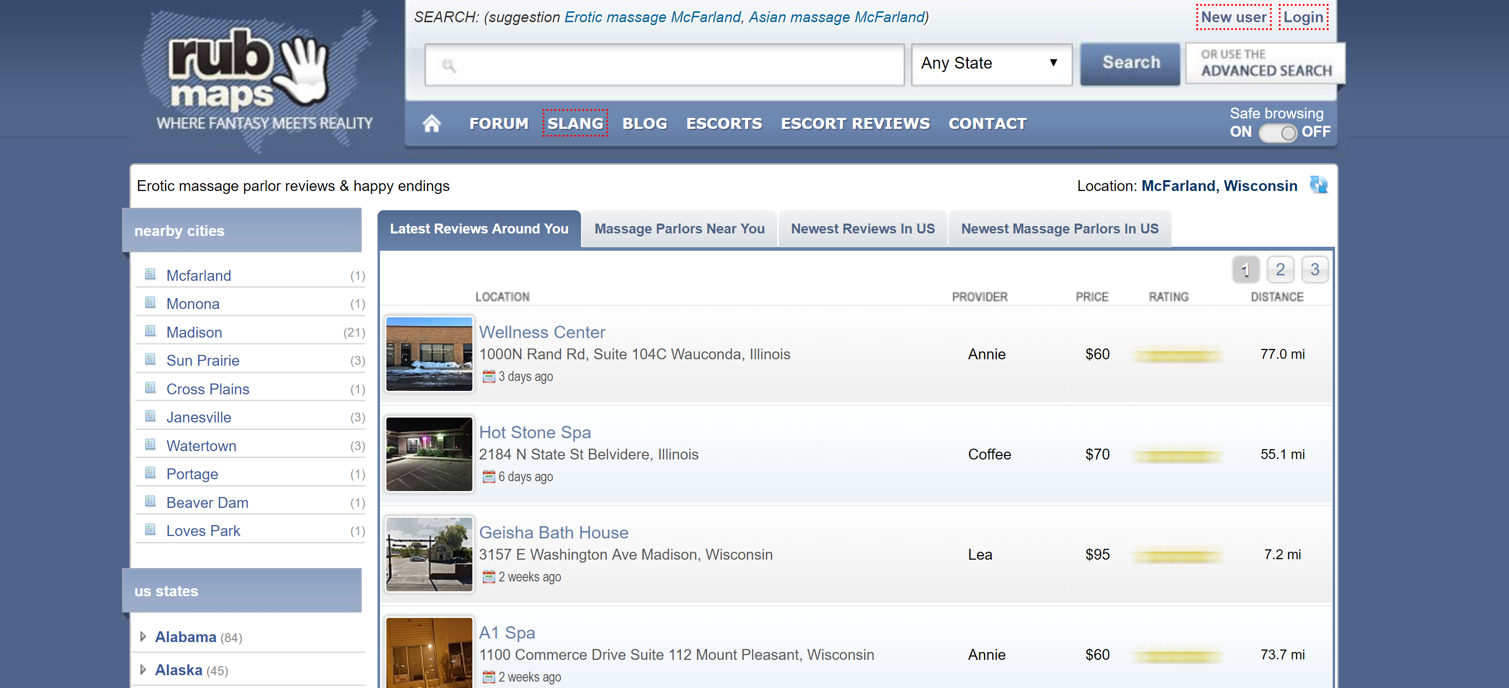Click the list icon beside Loves Park
1509x688 pixels.
point(151,530)
